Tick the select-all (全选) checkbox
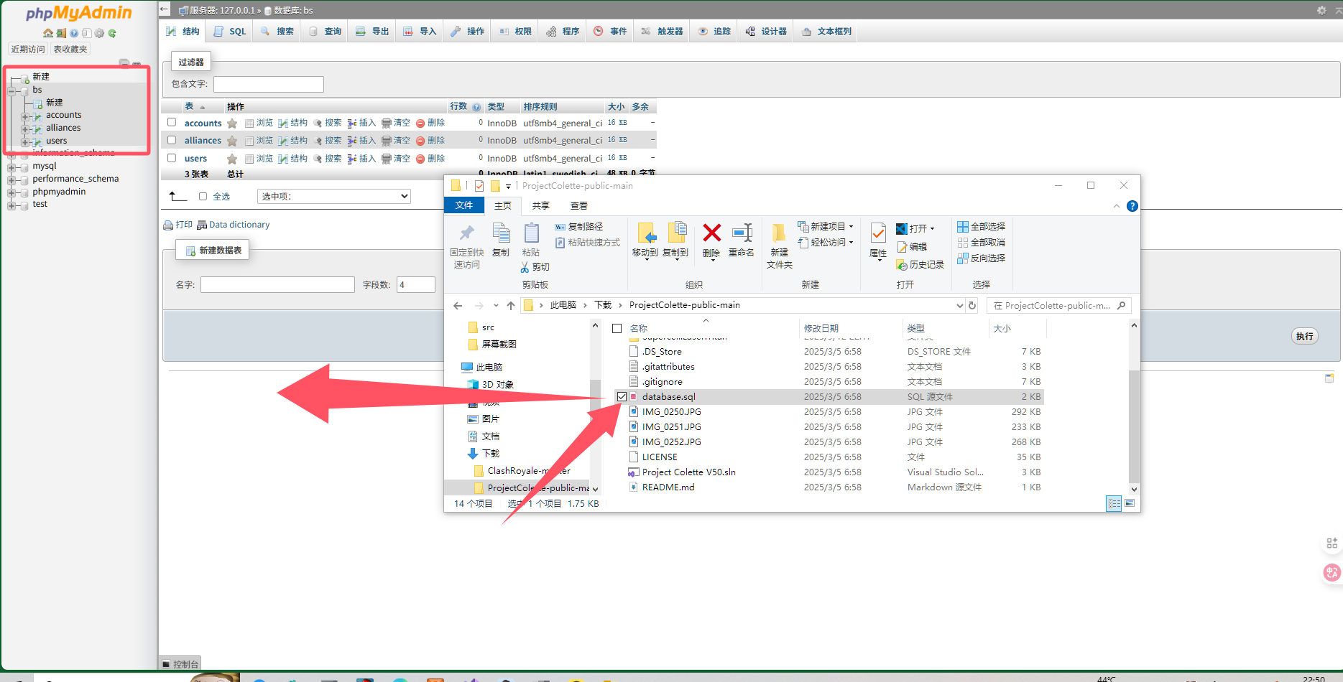The width and height of the screenshot is (1343, 682). [x=203, y=196]
